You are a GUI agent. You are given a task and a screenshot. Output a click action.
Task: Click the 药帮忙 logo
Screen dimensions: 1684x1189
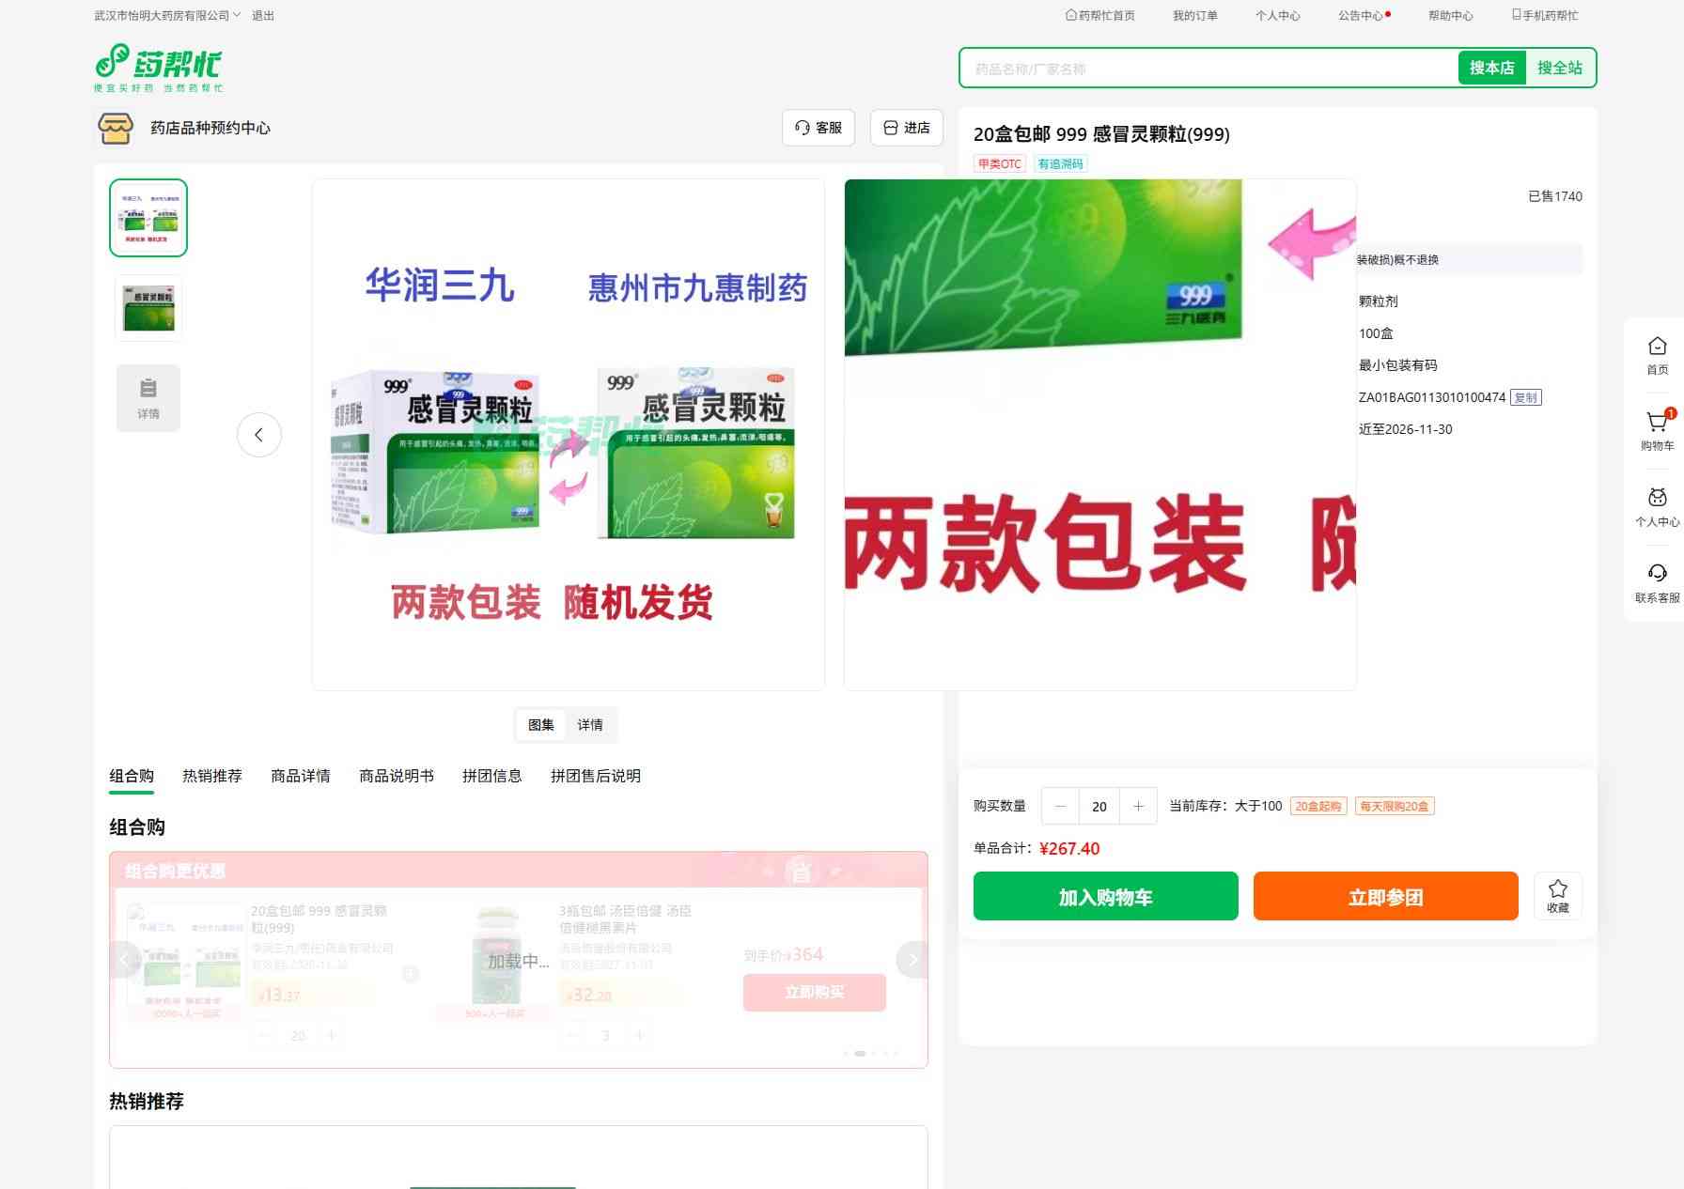coord(158,67)
